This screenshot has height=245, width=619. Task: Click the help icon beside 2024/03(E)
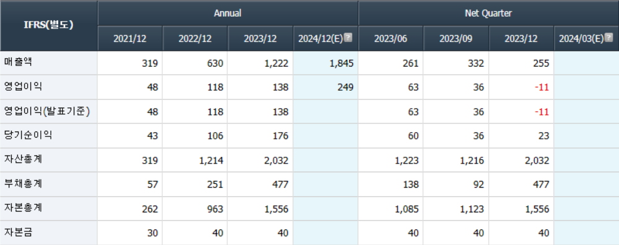pyautogui.click(x=608, y=38)
